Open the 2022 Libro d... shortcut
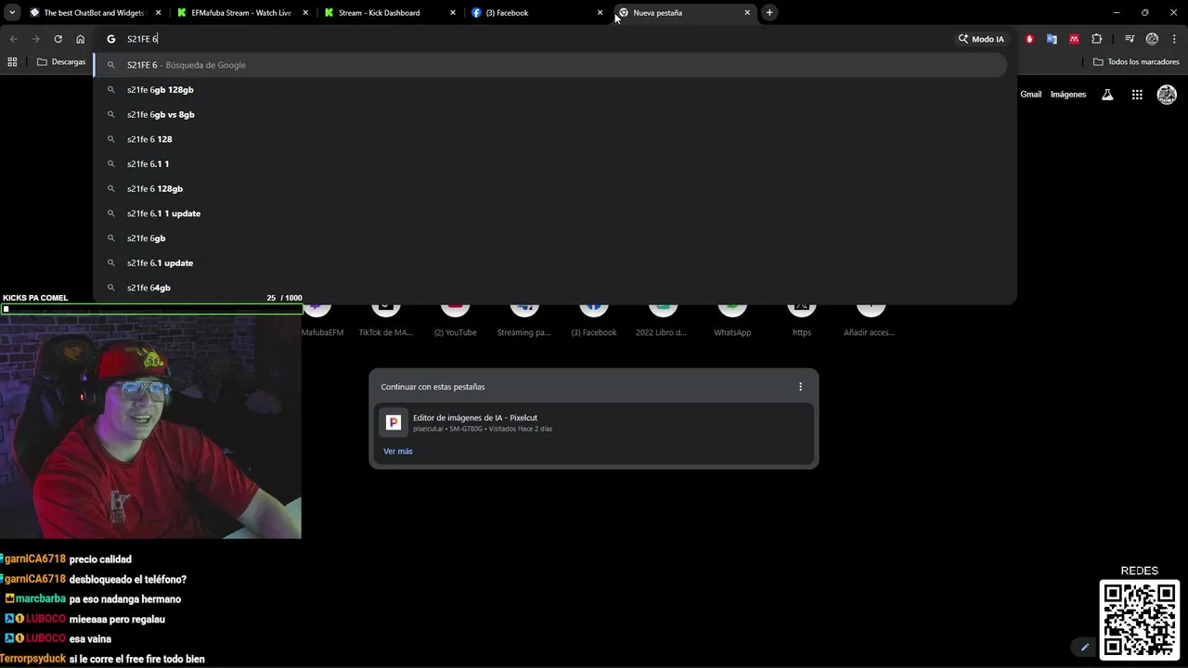 (662, 320)
